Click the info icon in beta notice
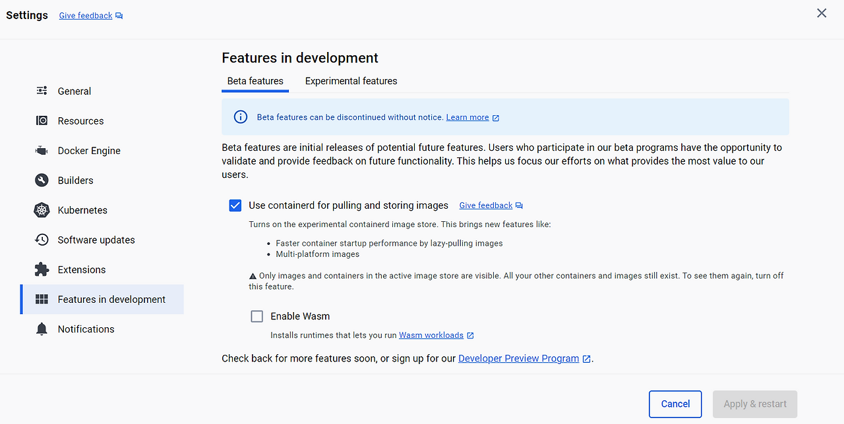The height and width of the screenshot is (424, 844). 241,117
